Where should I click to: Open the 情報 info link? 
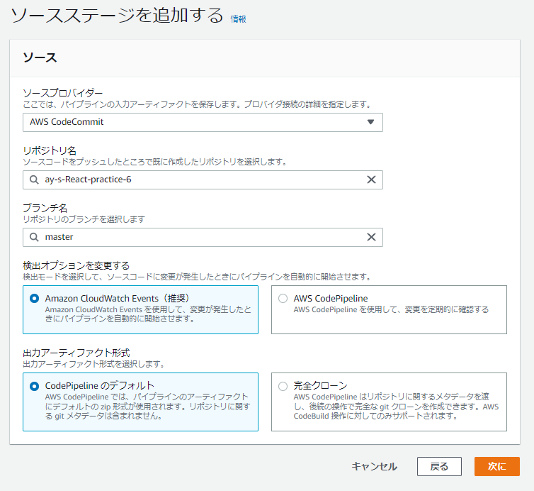(x=238, y=19)
